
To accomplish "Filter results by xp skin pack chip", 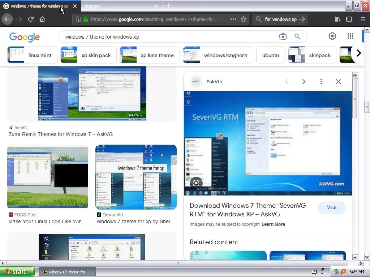I will point(89,55).
